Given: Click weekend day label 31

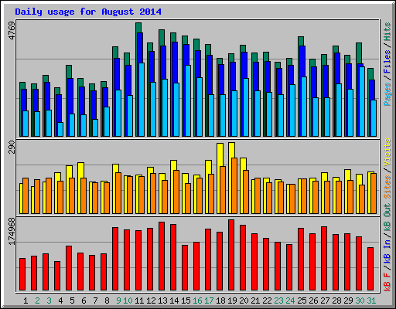Looking at the screenshot, I should click(x=371, y=301).
